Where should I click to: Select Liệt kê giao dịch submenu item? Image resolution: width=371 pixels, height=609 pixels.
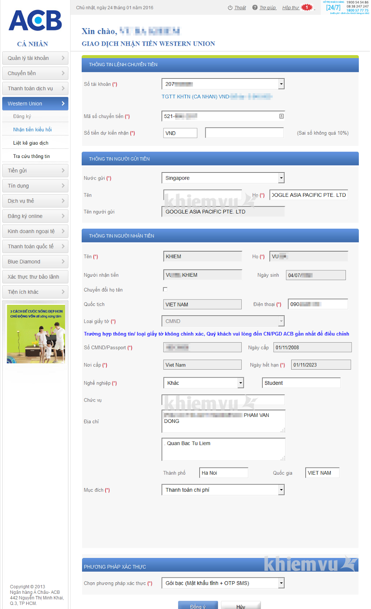[x=31, y=143]
